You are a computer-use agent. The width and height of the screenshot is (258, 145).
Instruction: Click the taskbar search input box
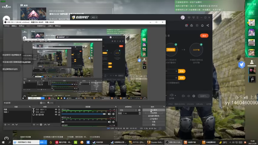point(26,142)
